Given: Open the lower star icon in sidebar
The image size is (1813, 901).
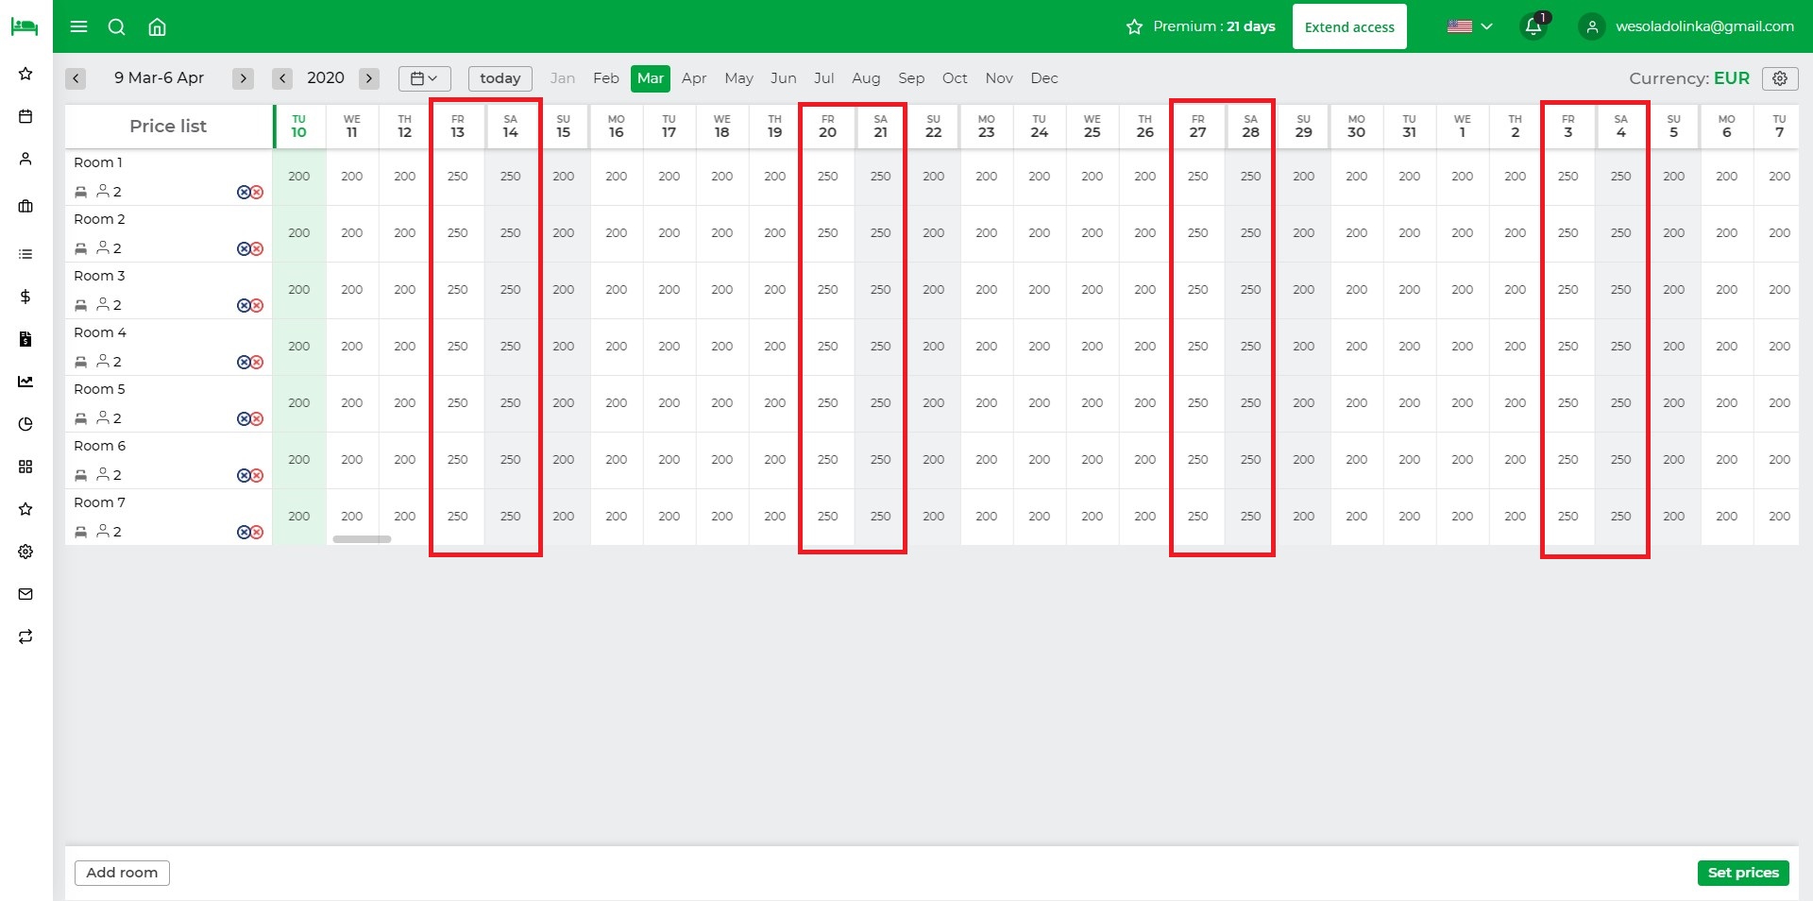Looking at the screenshot, I should click(x=25, y=509).
